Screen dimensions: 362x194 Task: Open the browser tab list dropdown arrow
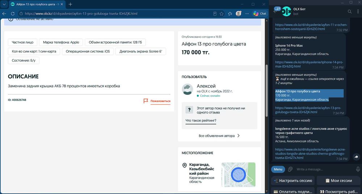click(4, 4)
